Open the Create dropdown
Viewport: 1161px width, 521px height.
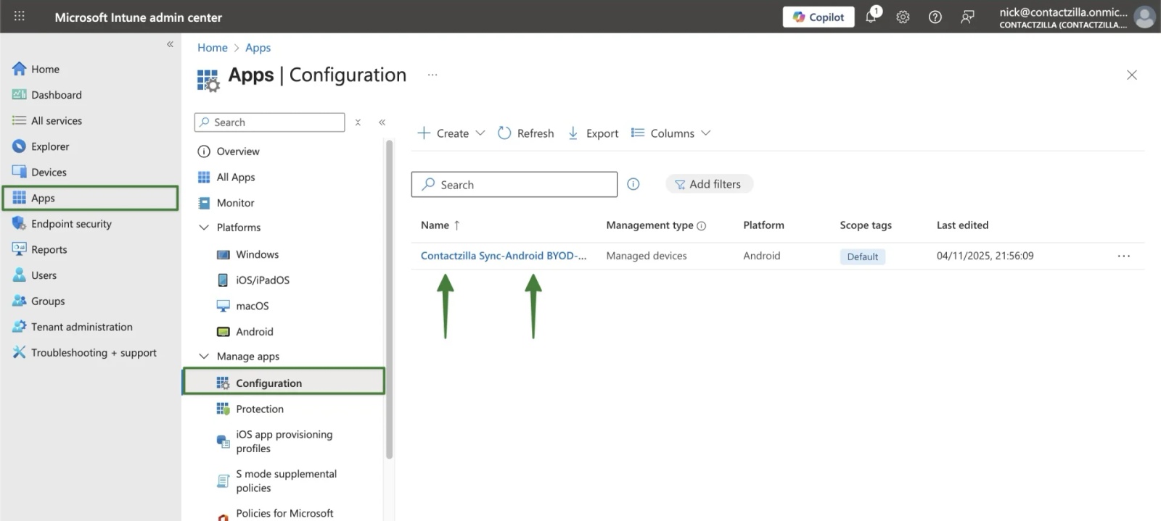click(451, 133)
